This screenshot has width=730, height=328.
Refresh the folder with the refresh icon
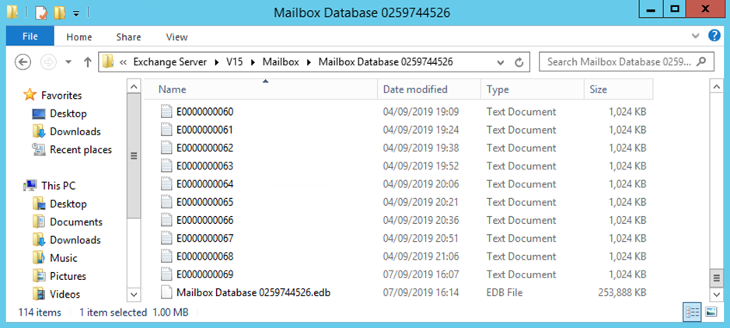click(519, 62)
